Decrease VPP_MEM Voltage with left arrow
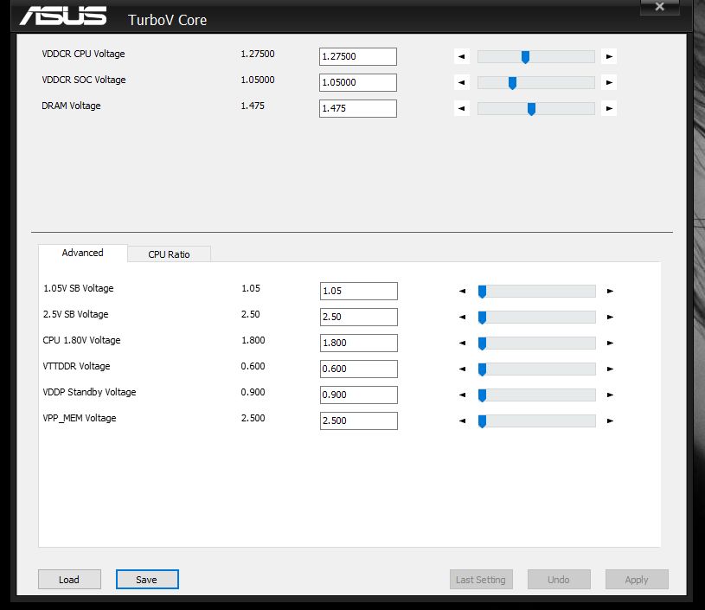Image resolution: width=705 pixels, height=610 pixels. [x=462, y=421]
